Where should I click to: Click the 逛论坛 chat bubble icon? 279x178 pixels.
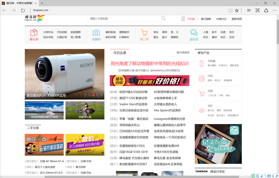[194, 33]
